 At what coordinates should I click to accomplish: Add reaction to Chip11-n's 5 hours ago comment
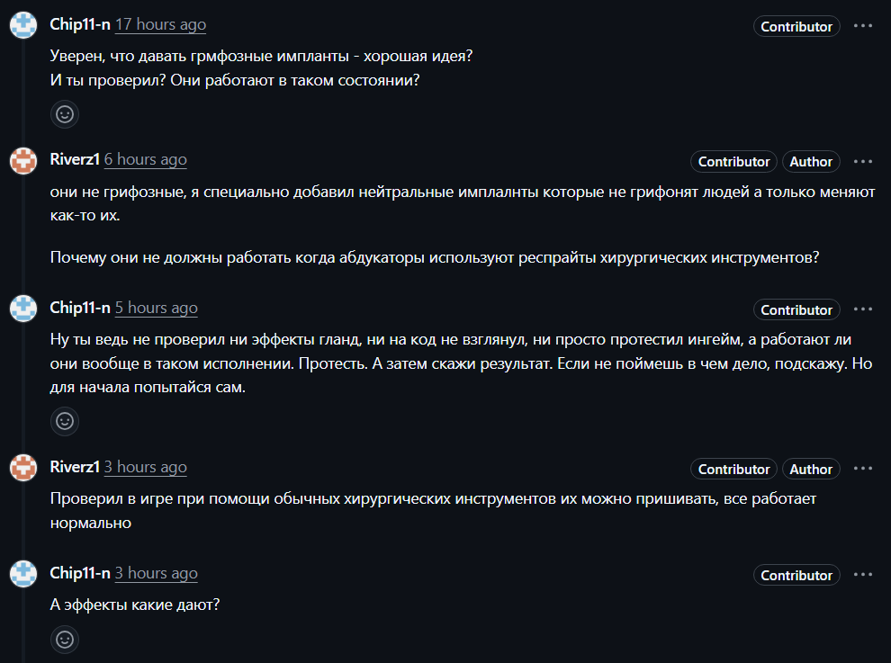(65, 421)
